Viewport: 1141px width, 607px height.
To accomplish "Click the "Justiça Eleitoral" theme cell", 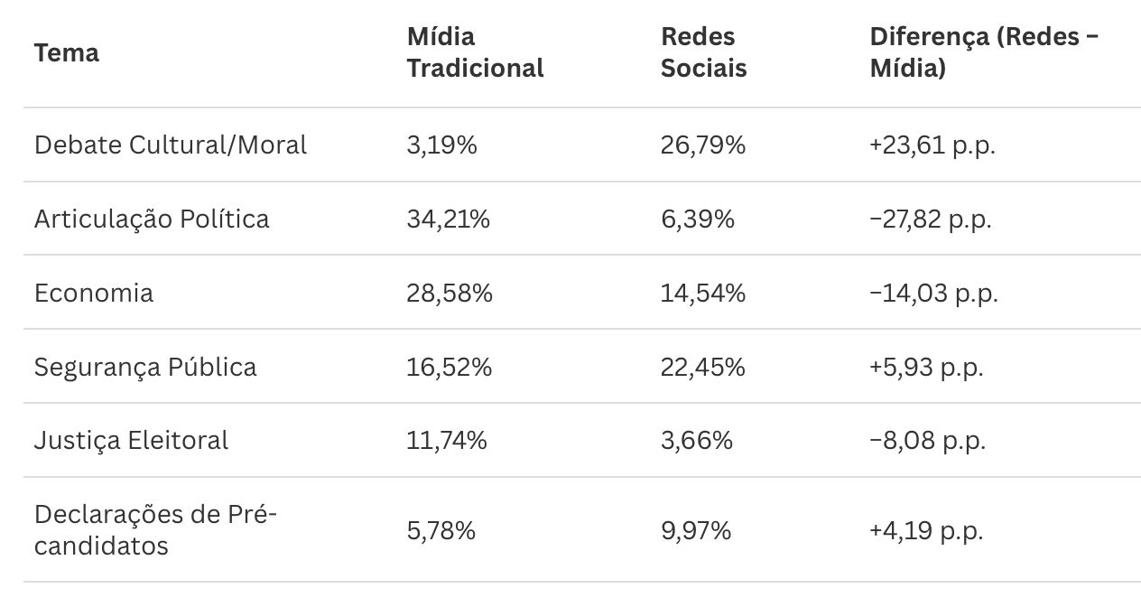I will (131, 440).
